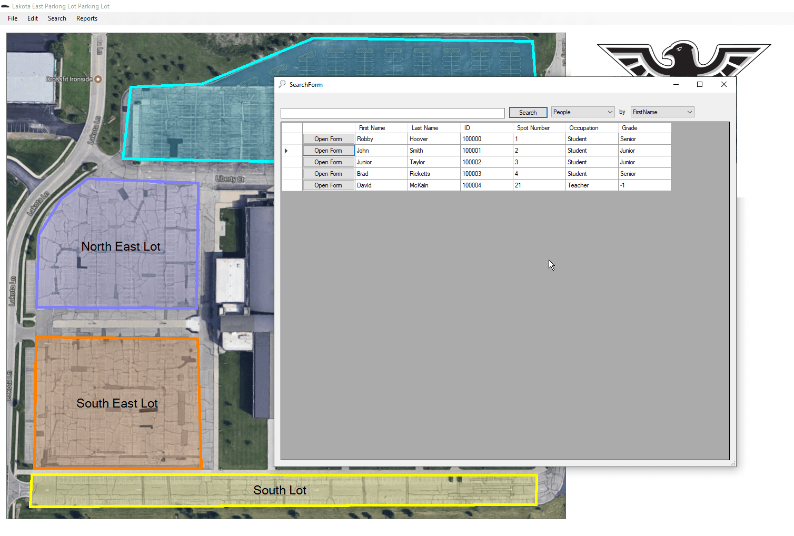
Task: Click cell 'Hoover' in Last Name
Action: tap(434, 139)
